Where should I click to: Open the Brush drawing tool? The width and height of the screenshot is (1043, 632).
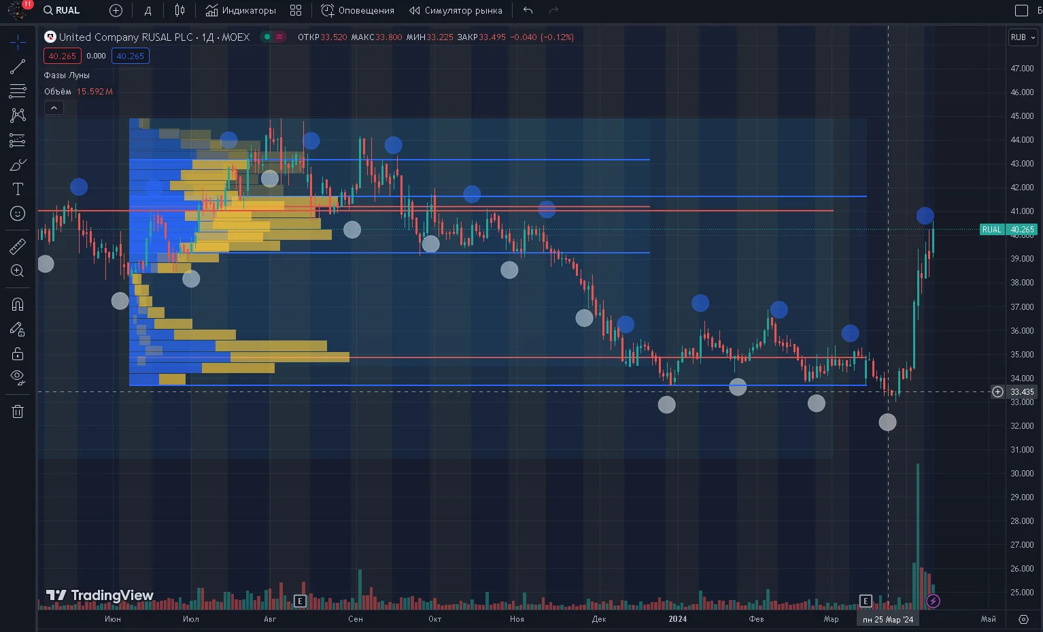tap(18, 164)
